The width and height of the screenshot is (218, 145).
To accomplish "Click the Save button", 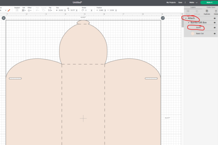I will [180, 3].
